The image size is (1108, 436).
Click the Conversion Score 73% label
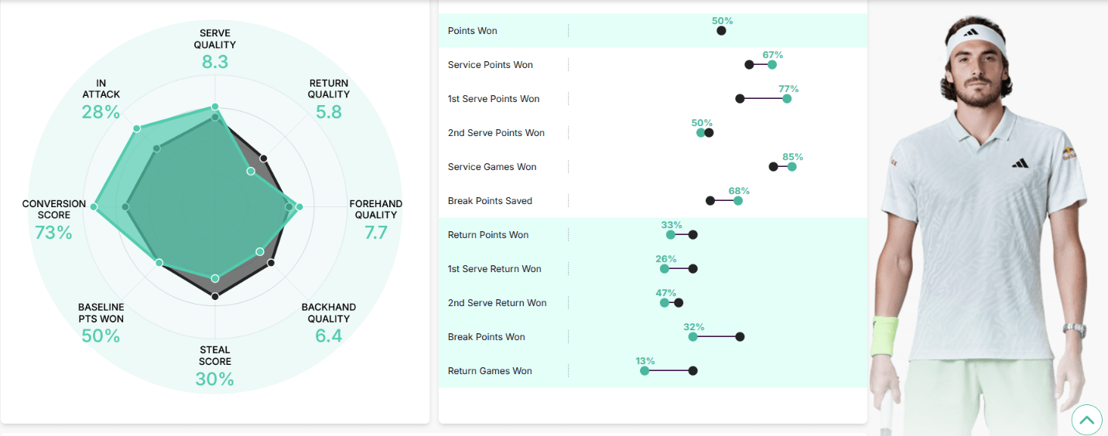coord(54,220)
